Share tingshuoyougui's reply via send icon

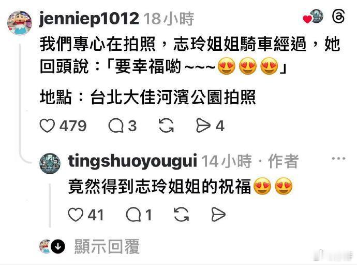(218, 215)
